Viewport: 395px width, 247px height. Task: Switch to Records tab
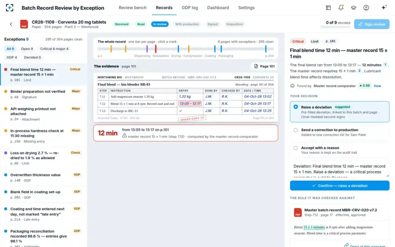pyautogui.click(x=164, y=8)
